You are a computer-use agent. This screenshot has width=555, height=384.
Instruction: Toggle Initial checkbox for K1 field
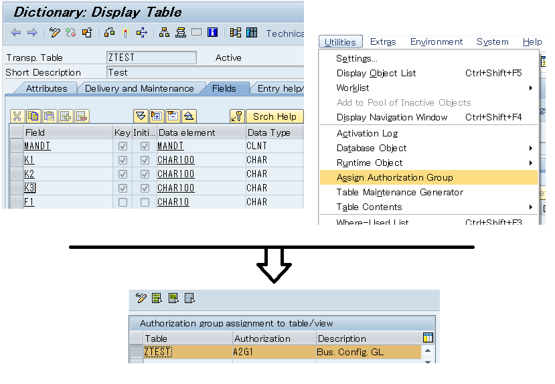pos(145,160)
